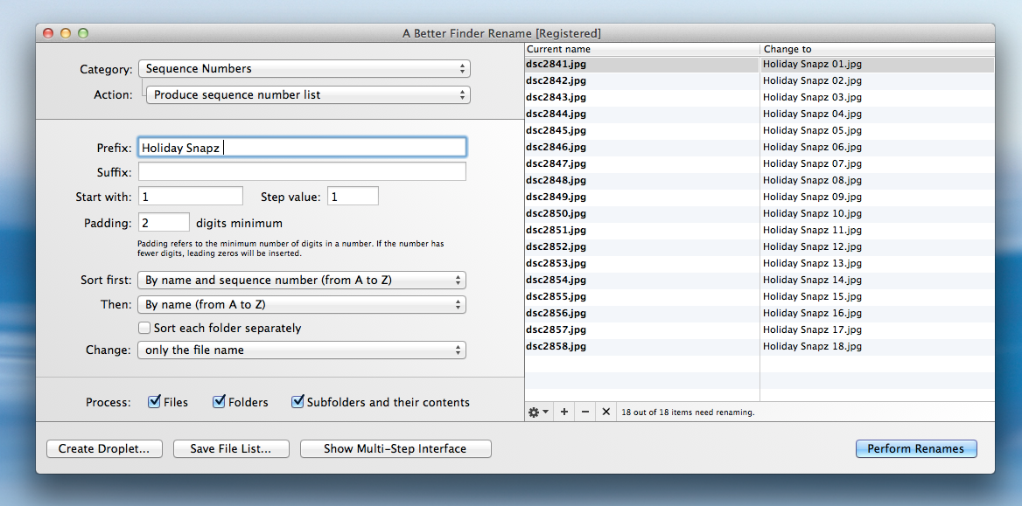The image size is (1022, 506).
Task: Click the new name Holiday Snapz 01.jpg
Action: click(x=812, y=64)
